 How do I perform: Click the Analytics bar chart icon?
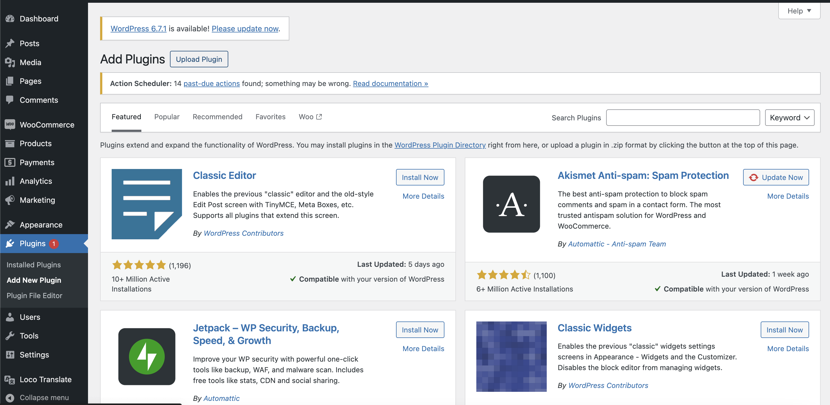[x=10, y=181]
